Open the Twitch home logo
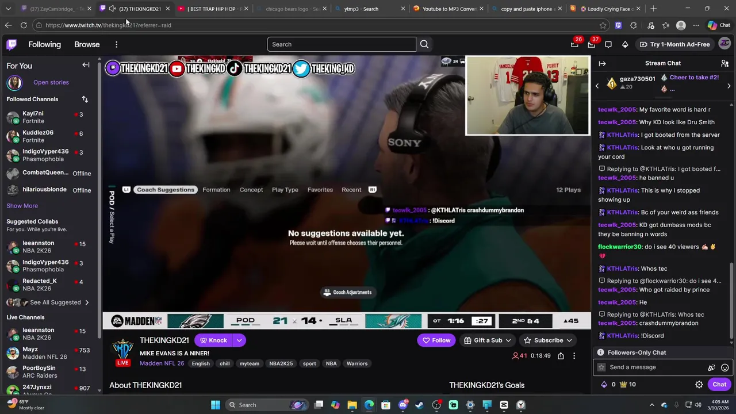The image size is (736, 414). click(11, 44)
